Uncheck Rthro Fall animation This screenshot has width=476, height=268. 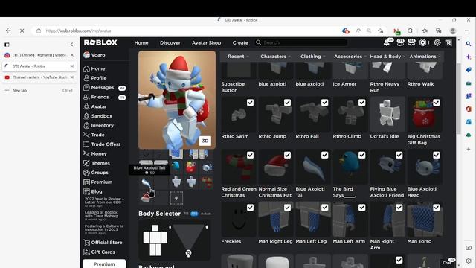pos(324,103)
